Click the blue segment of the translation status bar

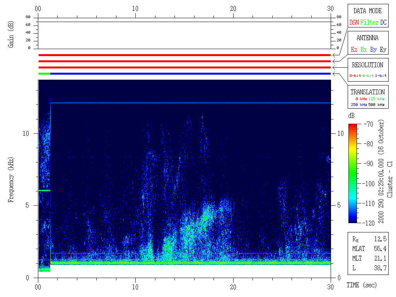(x=189, y=73)
